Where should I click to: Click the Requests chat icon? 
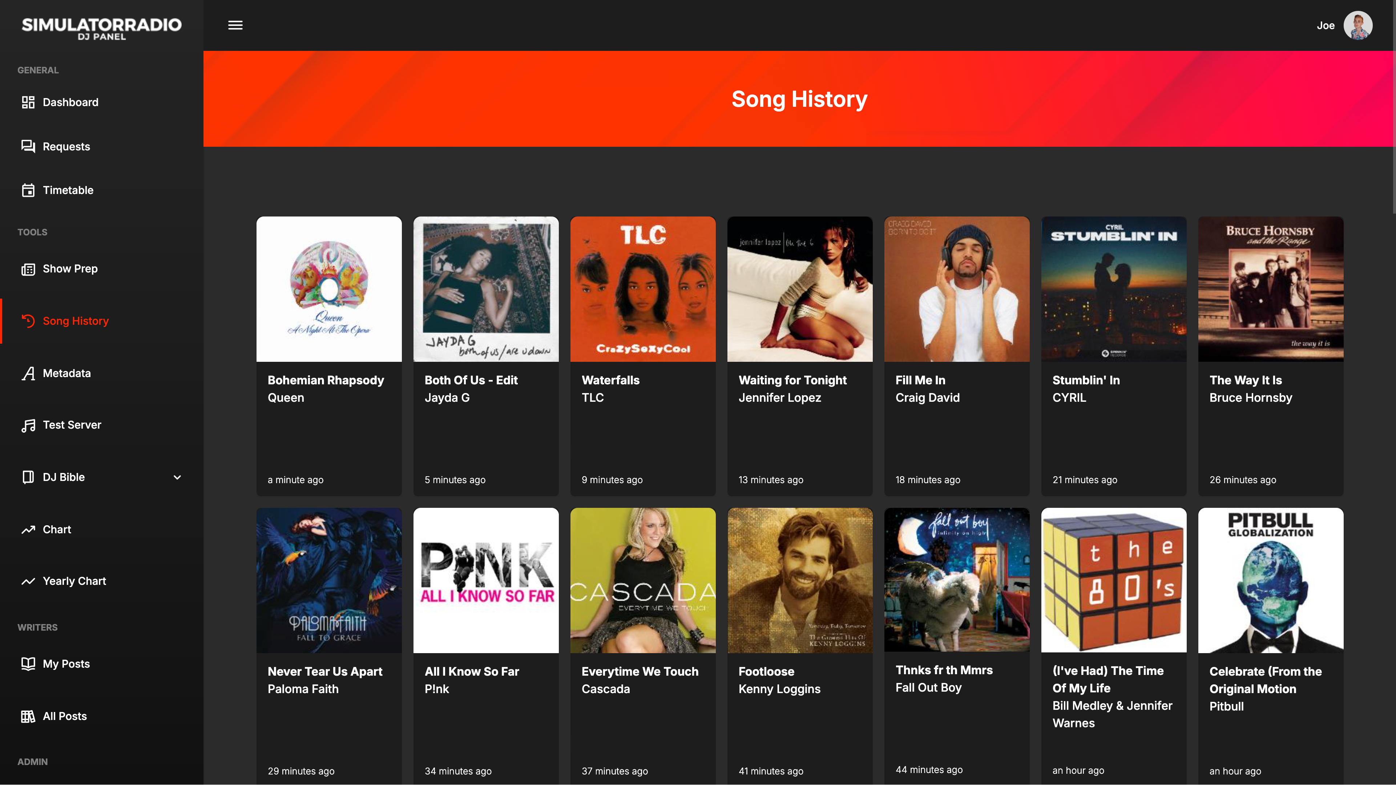[x=28, y=146]
